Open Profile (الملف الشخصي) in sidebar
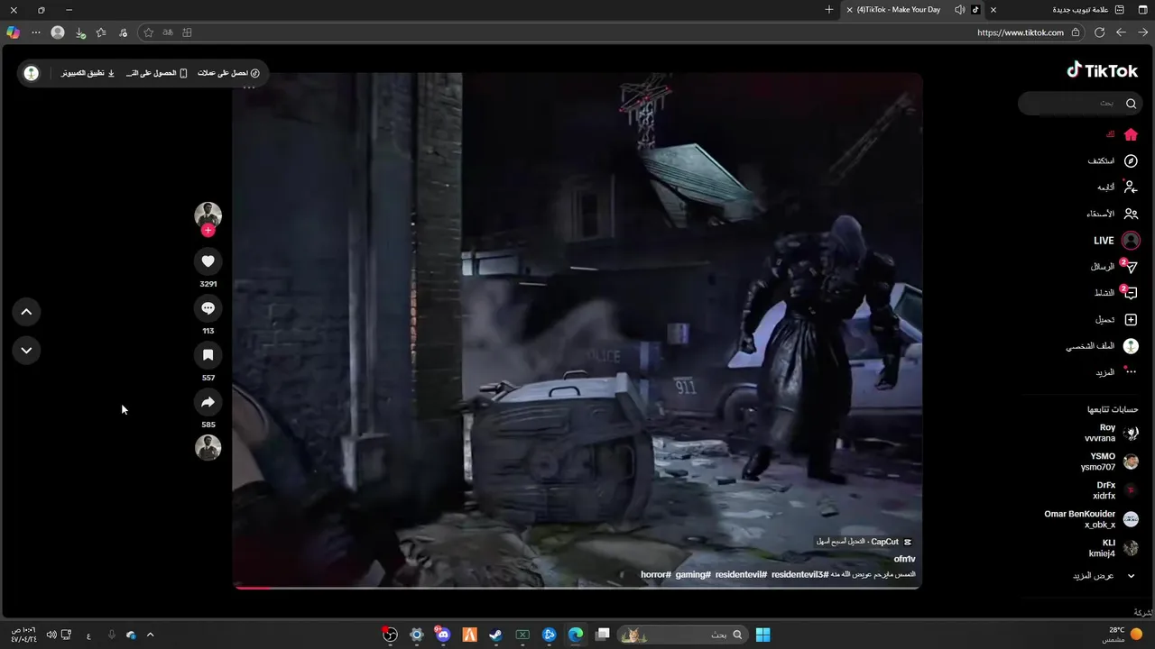The width and height of the screenshot is (1155, 649). (1102, 346)
